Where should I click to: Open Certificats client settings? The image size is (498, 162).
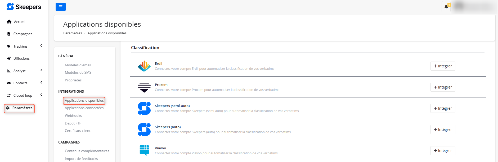tap(78, 131)
